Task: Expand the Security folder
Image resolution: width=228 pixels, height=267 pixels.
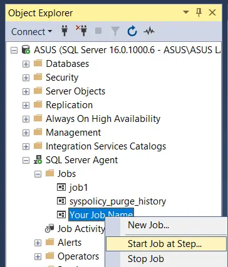Action: point(26,78)
